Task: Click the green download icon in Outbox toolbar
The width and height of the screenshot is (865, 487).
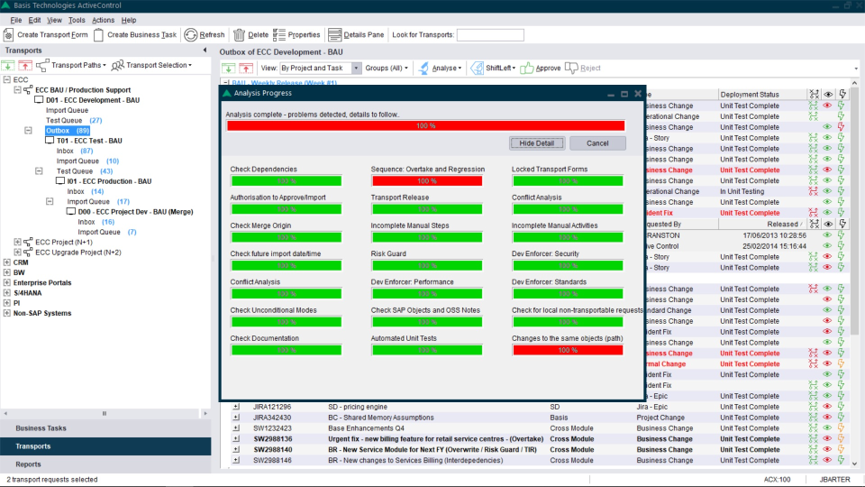Action: (x=228, y=69)
